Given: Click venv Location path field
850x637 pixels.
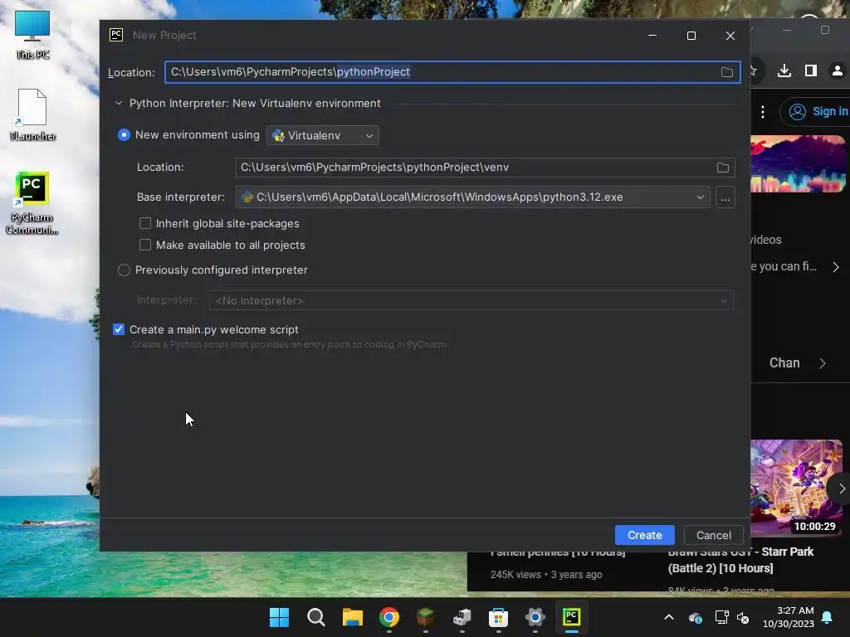Looking at the screenshot, I should coord(485,168).
